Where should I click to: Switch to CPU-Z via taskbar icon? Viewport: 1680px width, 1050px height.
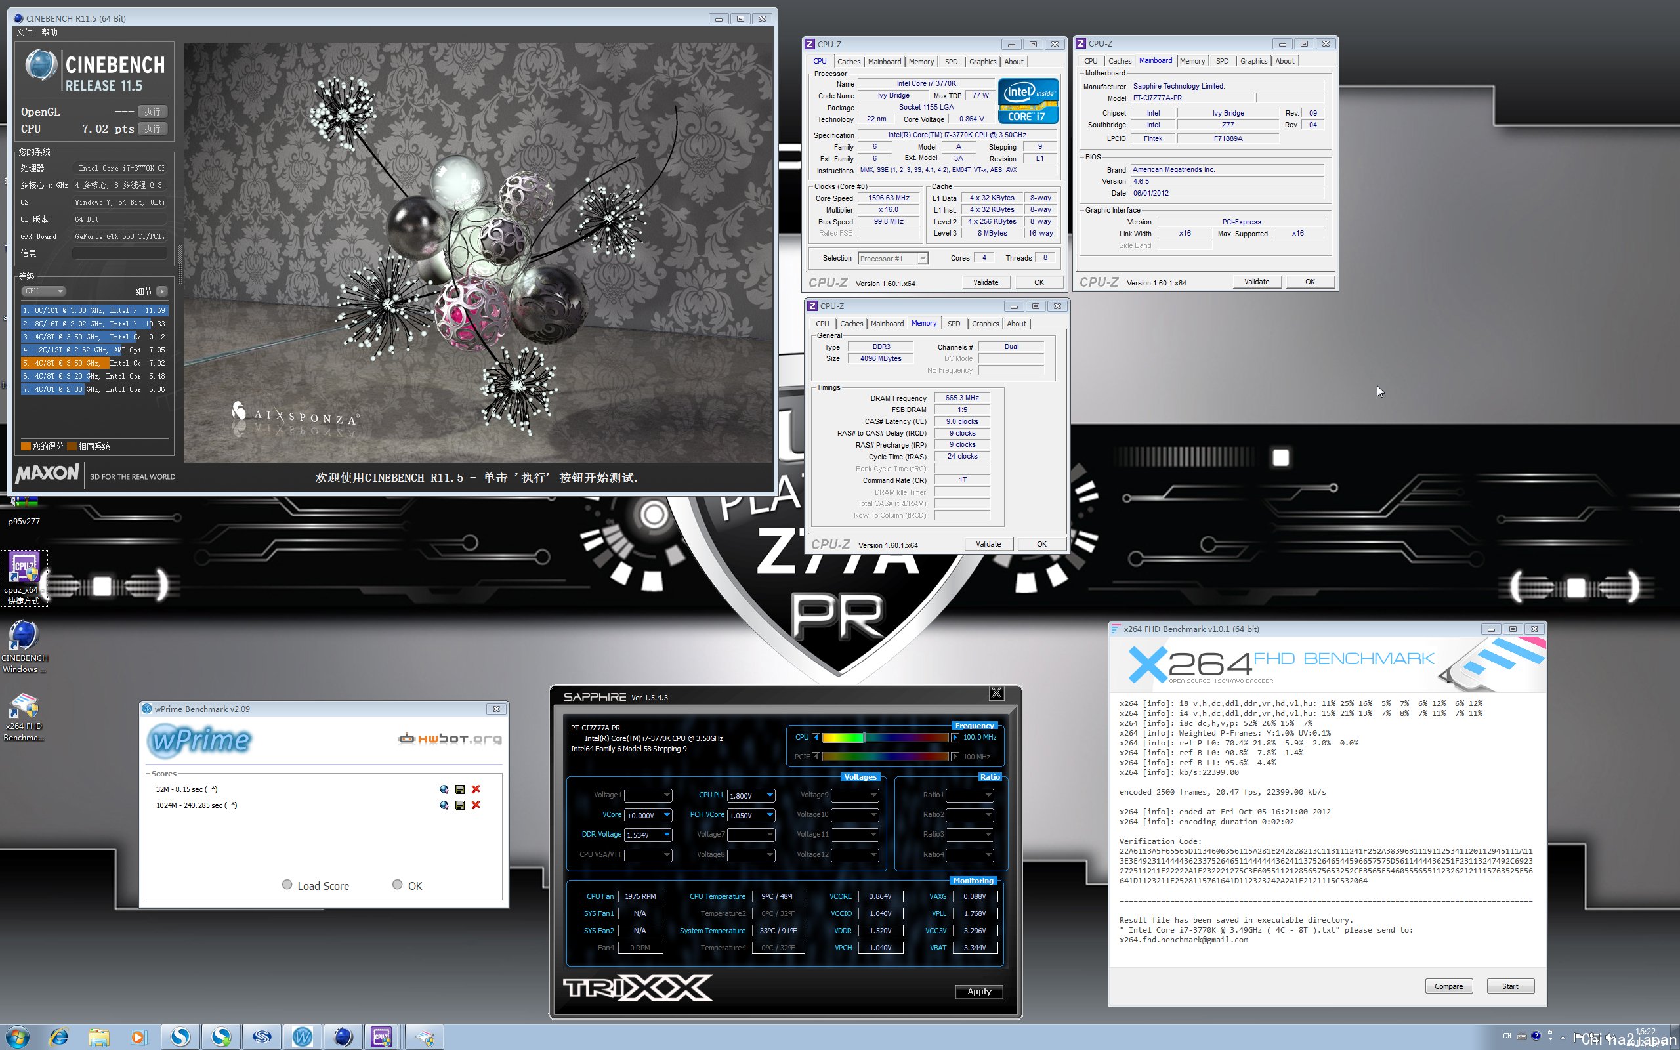381,1038
